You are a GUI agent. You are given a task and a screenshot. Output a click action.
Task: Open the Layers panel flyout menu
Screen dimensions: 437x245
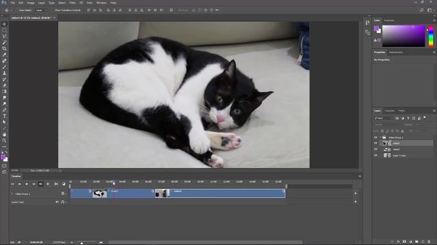[x=434, y=111]
